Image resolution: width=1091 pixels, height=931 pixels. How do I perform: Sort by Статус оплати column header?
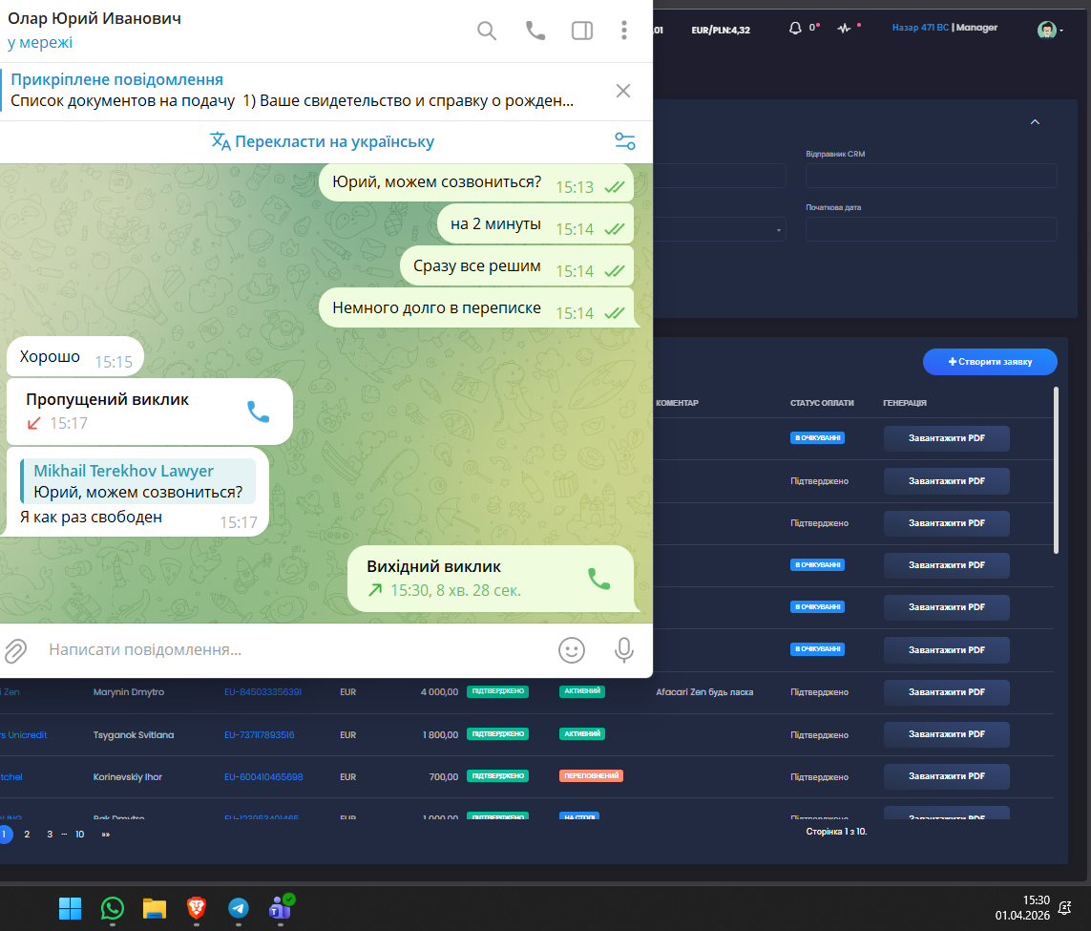click(822, 403)
